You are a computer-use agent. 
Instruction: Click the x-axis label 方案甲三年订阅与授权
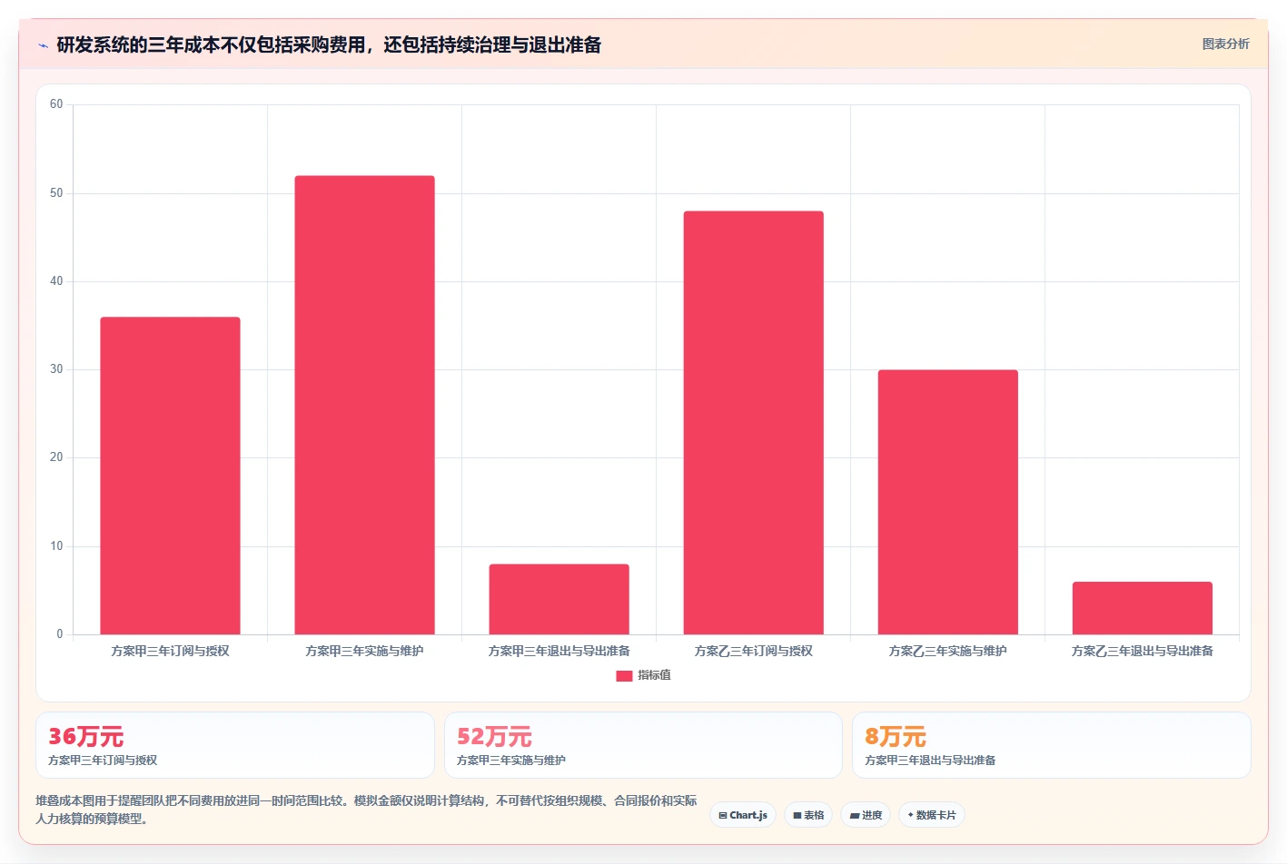(x=170, y=651)
